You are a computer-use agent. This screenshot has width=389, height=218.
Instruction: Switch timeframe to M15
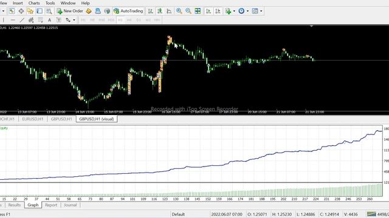(102, 20)
